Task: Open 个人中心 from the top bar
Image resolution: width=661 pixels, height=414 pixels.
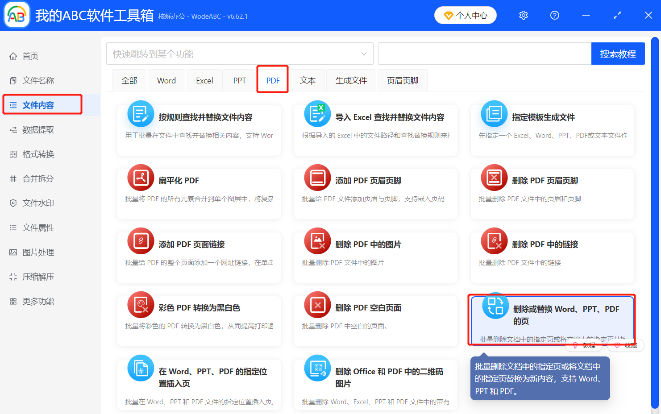Action: [466, 15]
